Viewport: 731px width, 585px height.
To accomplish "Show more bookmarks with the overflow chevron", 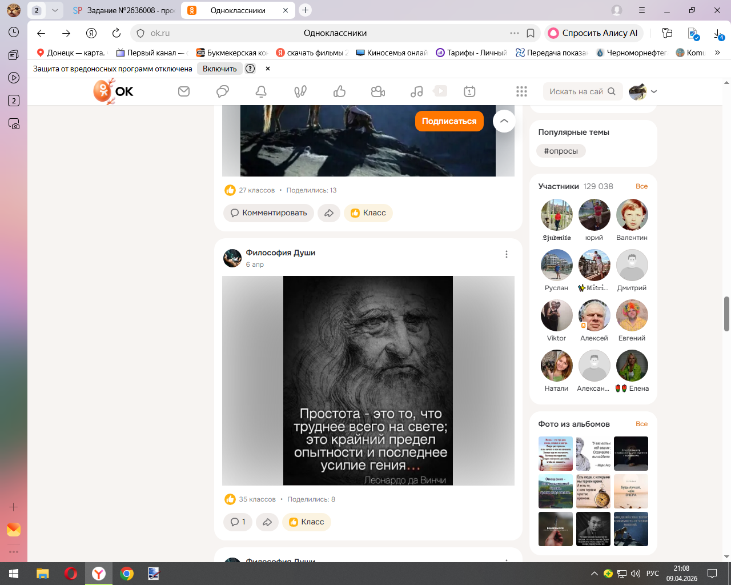I will click(x=717, y=53).
